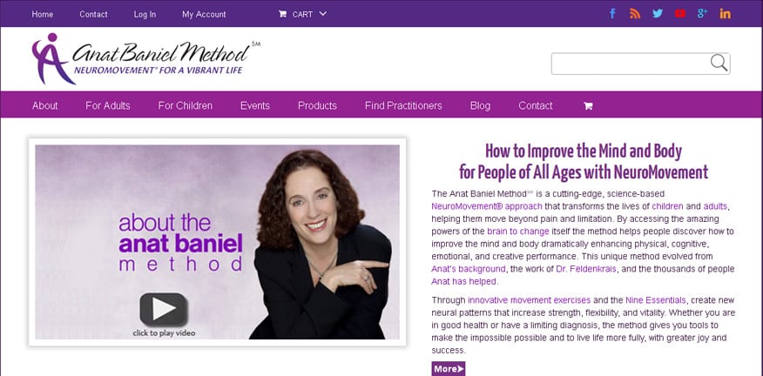Follow the Nine Essentials link

[656, 299]
